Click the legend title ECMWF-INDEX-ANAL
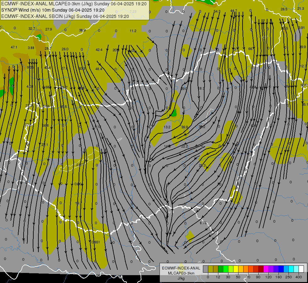Viewport: 308px width, 283px height. coord(181,268)
